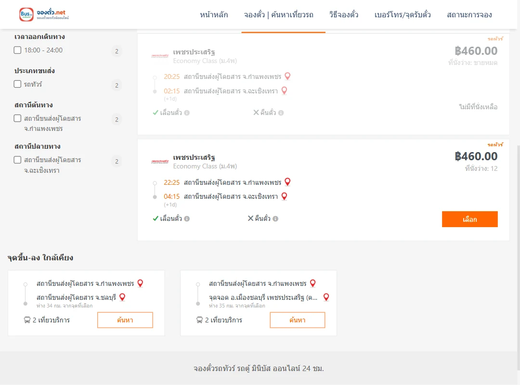The width and height of the screenshot is (520, 385).
Task: Open เบอร์โทร/จุดรับตั๋ว menu item
Action: (403, 14)
